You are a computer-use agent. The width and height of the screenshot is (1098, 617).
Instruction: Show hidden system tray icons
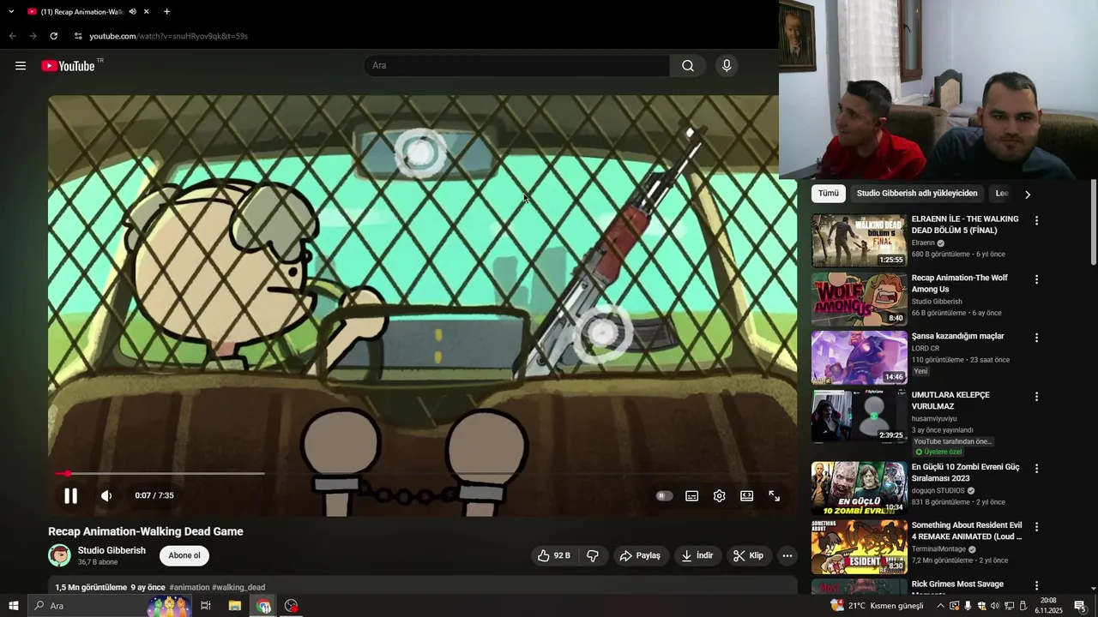click(x=940, y=606)
